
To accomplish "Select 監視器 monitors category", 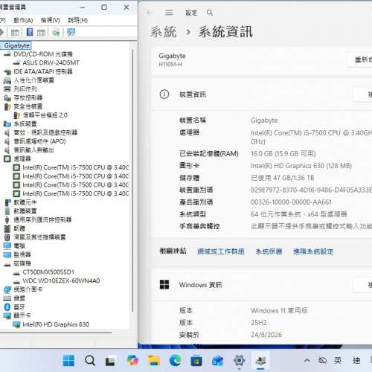I will click(x=22, y=254).
